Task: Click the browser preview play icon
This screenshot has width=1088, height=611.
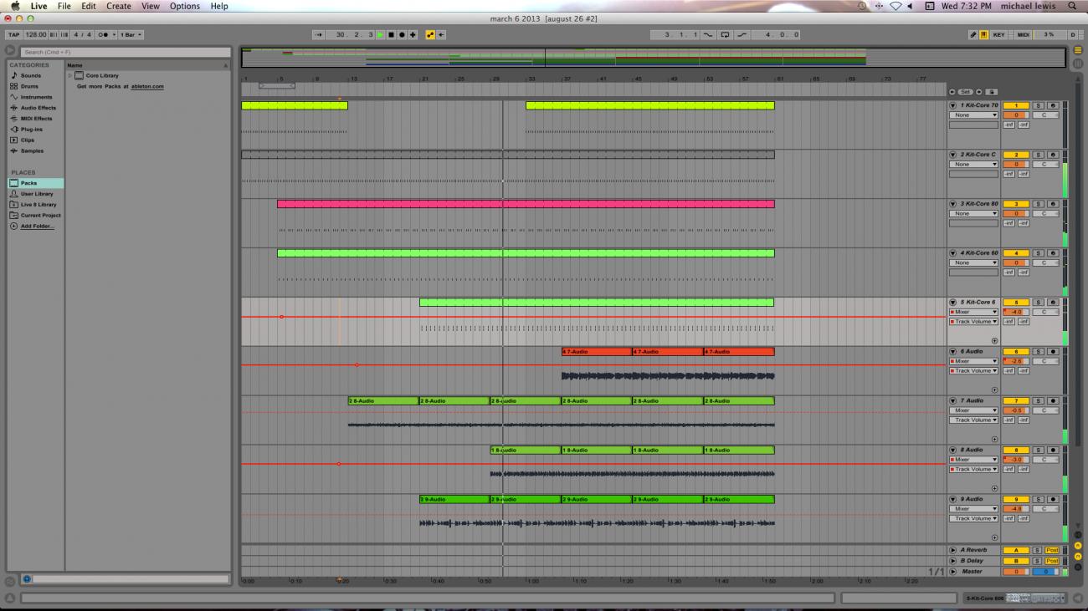Action: pos(10,51)
